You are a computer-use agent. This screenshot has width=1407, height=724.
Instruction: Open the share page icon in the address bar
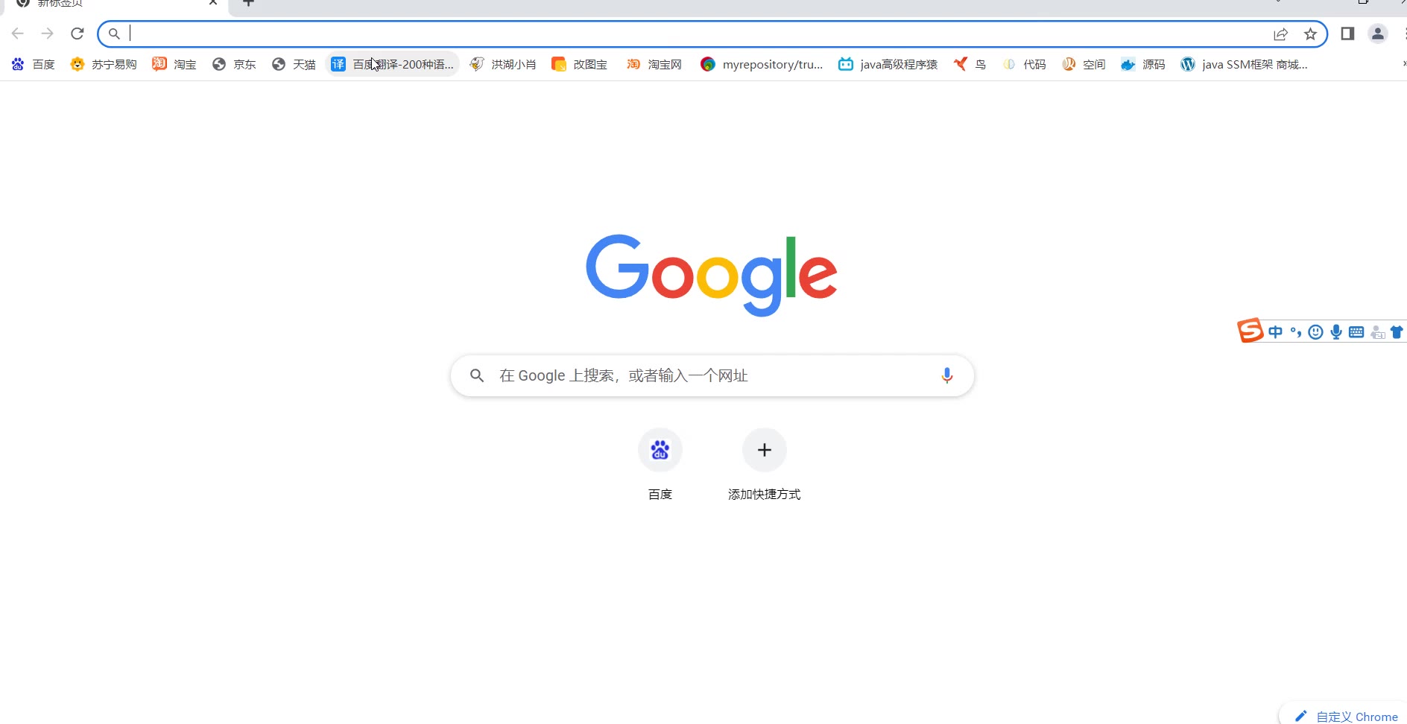click(1280, 34)
